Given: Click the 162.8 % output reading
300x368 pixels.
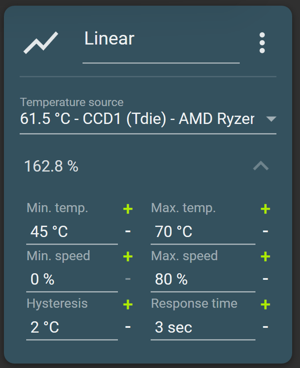Looking at the screenshot, I should coord(51,166).
